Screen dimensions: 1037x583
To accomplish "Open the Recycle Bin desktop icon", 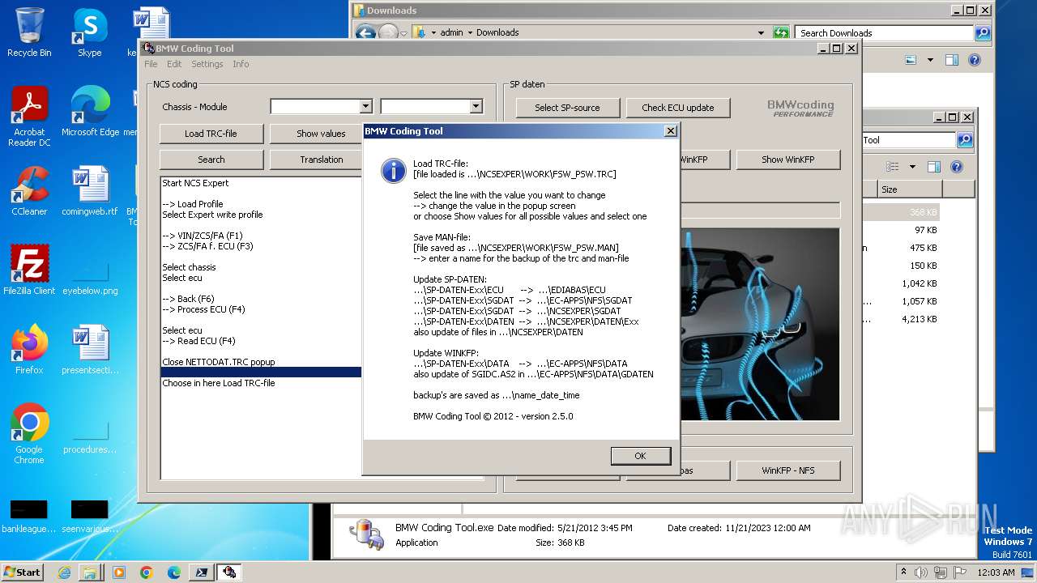I will pos(29,32).
